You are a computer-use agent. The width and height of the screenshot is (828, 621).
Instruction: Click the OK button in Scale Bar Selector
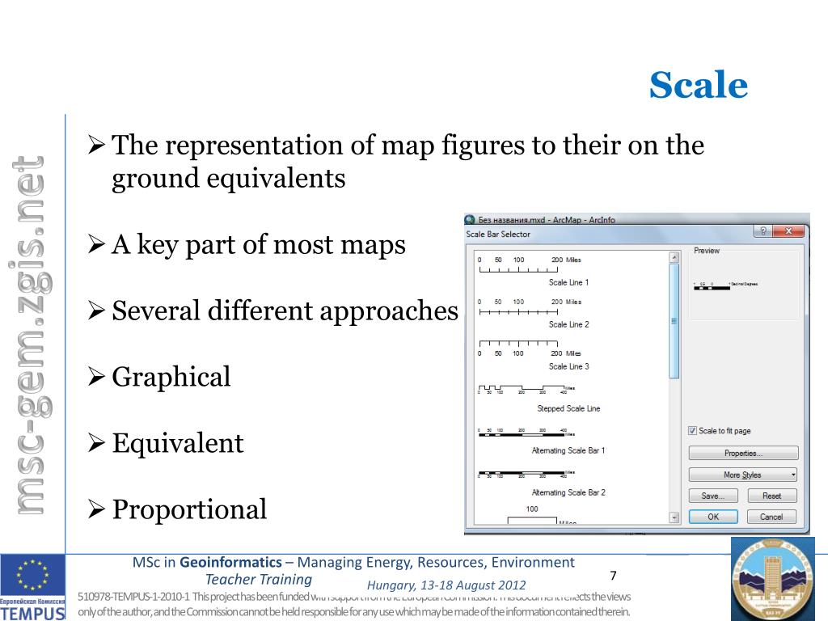coord(713,517)
